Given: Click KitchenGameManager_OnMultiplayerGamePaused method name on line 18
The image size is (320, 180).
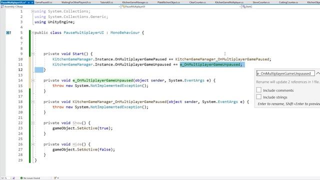Looking at the screenshot, I should 119,101.
